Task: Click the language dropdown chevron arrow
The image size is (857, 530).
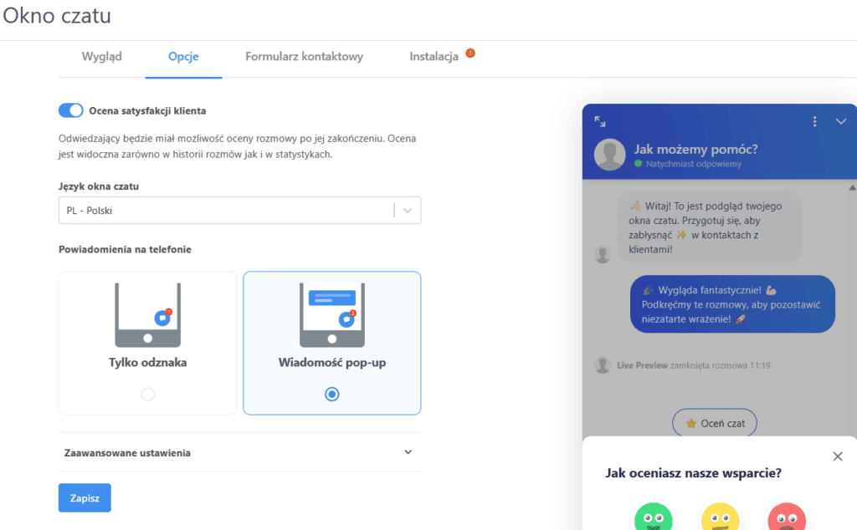Action: 408,211
